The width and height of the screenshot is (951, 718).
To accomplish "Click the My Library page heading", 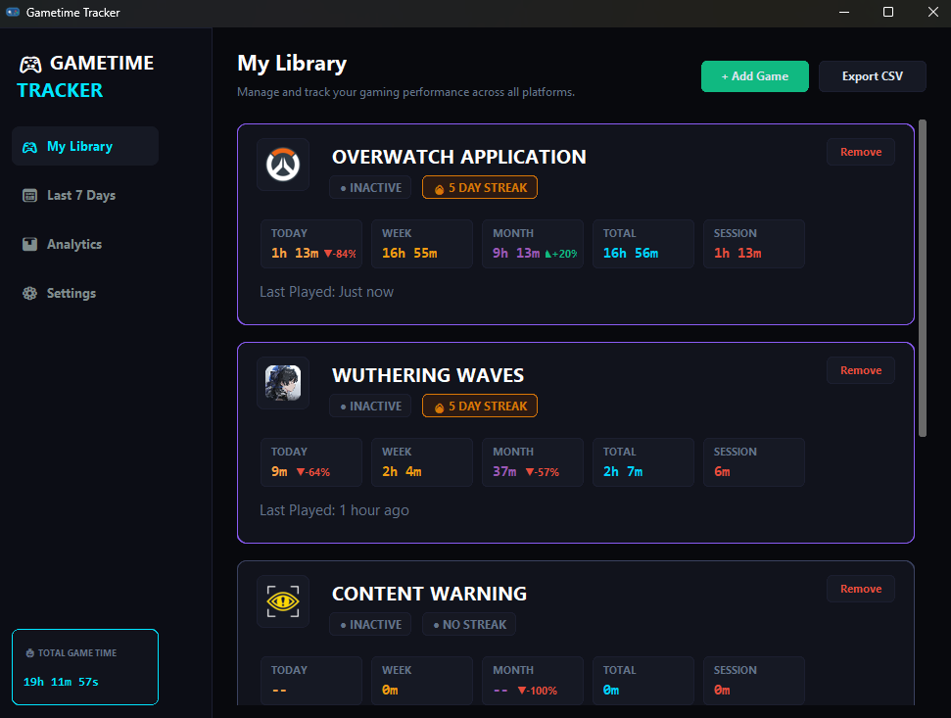I will click(292, 64).
